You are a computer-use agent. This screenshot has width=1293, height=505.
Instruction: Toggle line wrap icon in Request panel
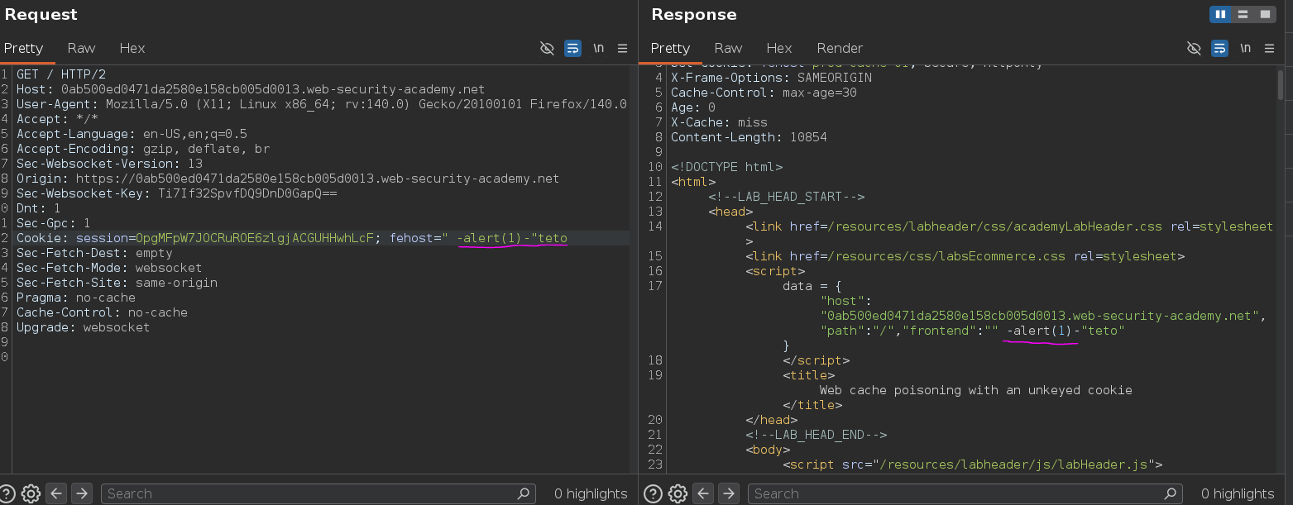click(x=572, y=48)
